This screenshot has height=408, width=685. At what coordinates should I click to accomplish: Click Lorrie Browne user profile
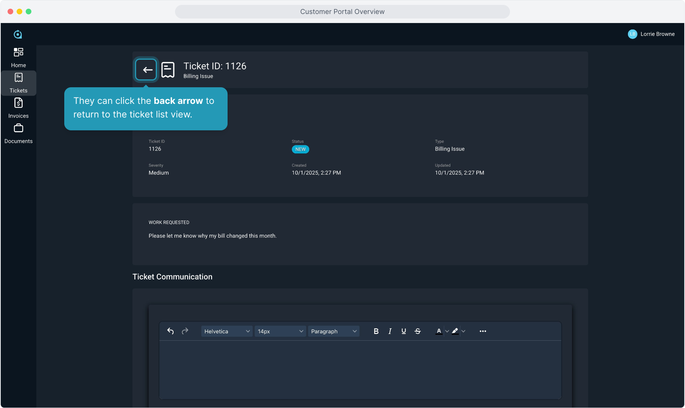651,34
